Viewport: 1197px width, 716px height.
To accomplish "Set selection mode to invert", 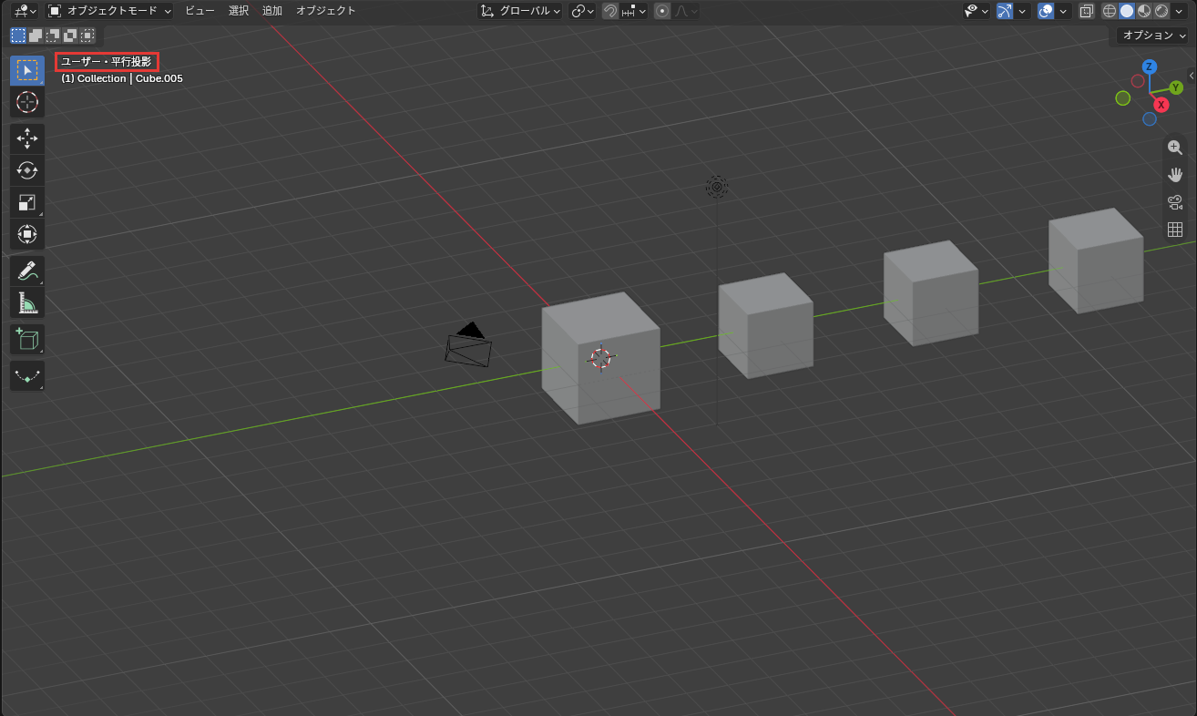I will [x=70, y=36].
